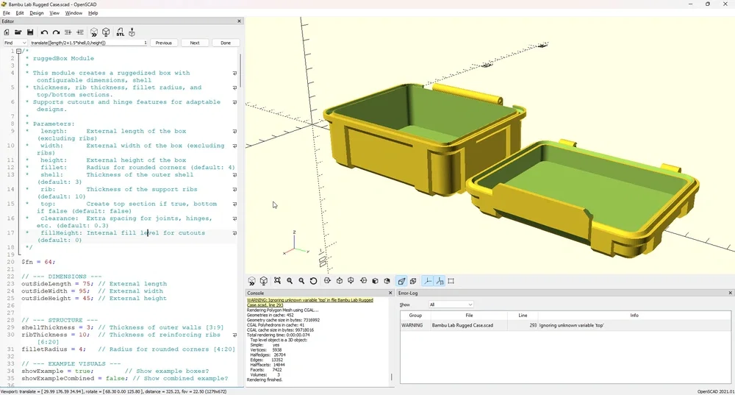Open the Error-Log Show filter dropdown
Viewport: 735px width, 395px height.
click(451, 305)
